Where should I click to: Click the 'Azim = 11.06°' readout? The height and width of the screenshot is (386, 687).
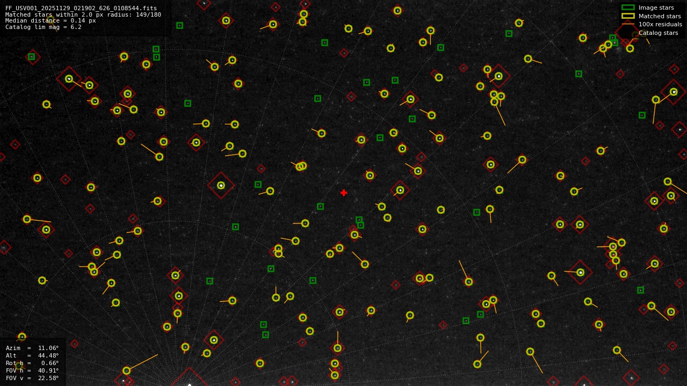coord(32,348)
